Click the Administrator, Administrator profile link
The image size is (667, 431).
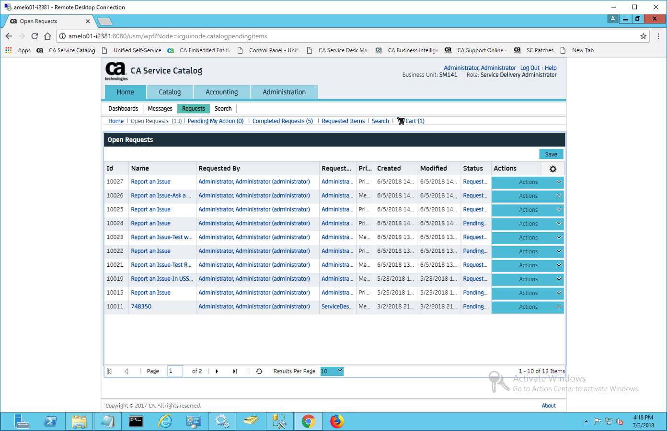pos(480,68)
